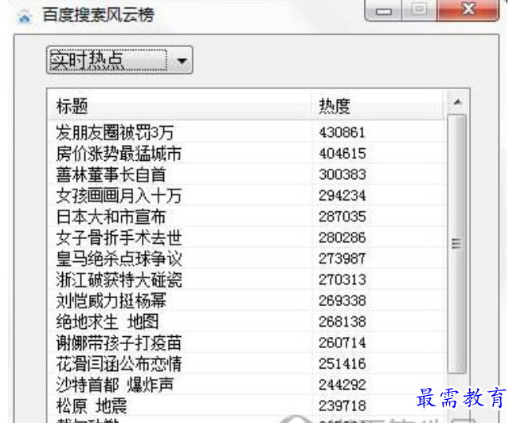The height and width of the screenshot is (423, 513).
Task: Click heat value 270313
Action: [342, 280]
